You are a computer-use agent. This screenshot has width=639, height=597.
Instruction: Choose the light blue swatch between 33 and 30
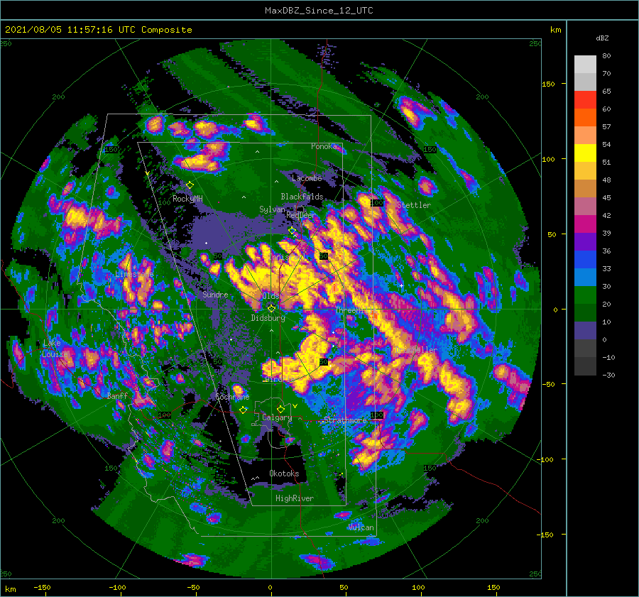pos(585,277)
